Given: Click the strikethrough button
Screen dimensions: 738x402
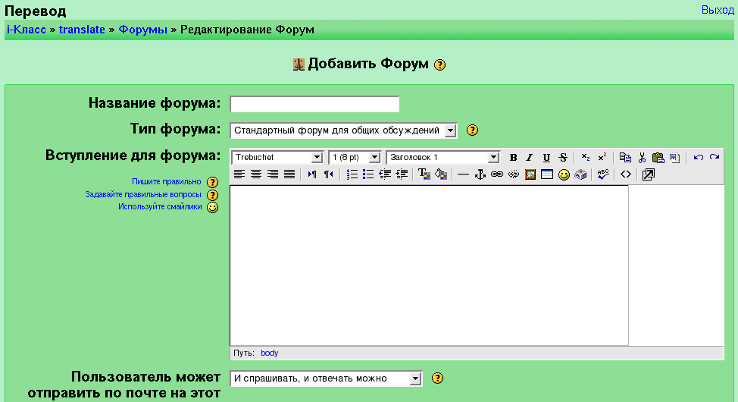Looking at the screenshot, I should [563, 158].
